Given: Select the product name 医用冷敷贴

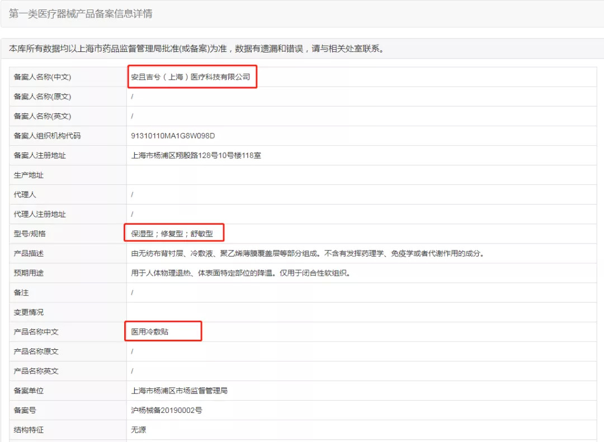Looking at the screenshot, I should coord(150,332).
